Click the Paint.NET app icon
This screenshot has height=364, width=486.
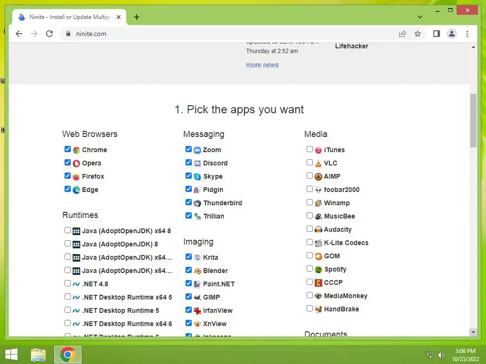(x=197, y=284)
